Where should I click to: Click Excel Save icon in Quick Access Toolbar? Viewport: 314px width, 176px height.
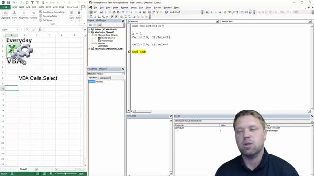coord(8,2)
